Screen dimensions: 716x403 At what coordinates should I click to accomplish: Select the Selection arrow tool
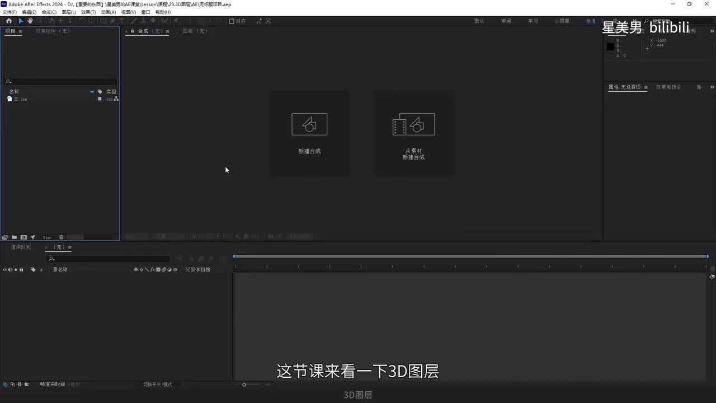click(x=21, y=21)
